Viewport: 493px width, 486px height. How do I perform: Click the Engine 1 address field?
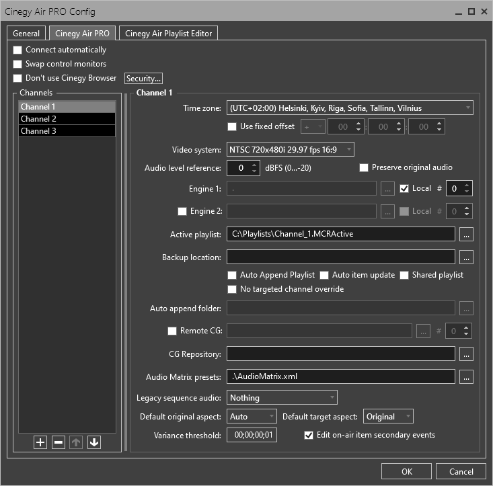(x=301, y=188)
